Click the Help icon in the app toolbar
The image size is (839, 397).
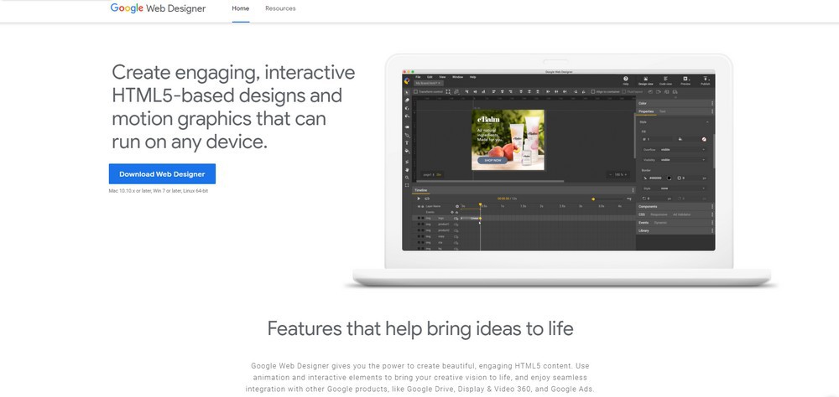point(626,80)
